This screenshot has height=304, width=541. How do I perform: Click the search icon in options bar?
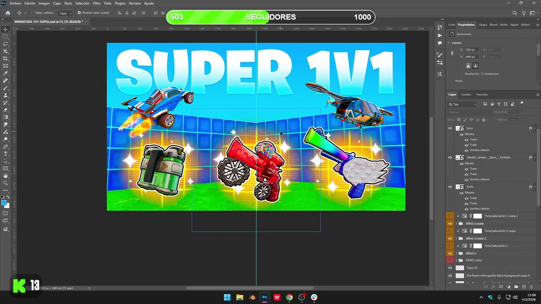pos(515,13)
